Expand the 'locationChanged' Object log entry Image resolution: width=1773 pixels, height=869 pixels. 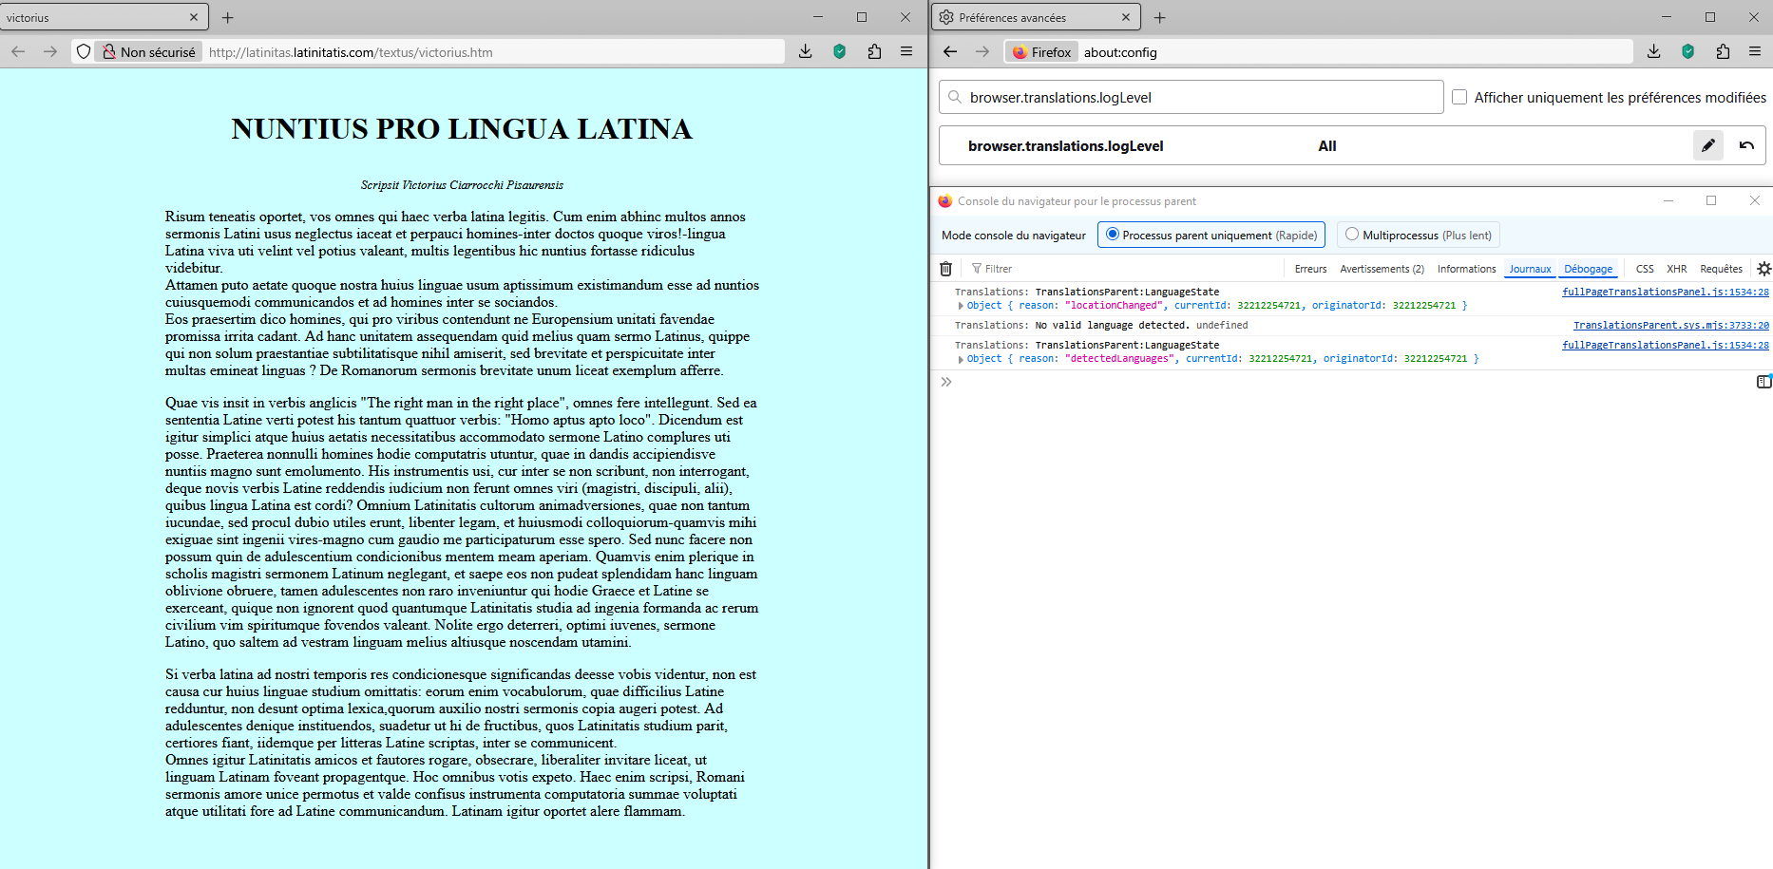click(x=961, y=306)
